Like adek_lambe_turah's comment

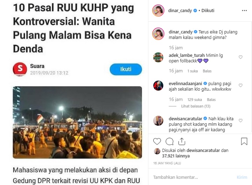coord(240,57)
